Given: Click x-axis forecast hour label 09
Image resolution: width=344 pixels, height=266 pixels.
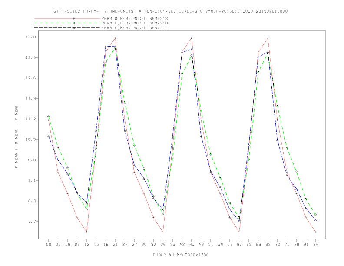Looking at the screenshot, I should (77, 244).
